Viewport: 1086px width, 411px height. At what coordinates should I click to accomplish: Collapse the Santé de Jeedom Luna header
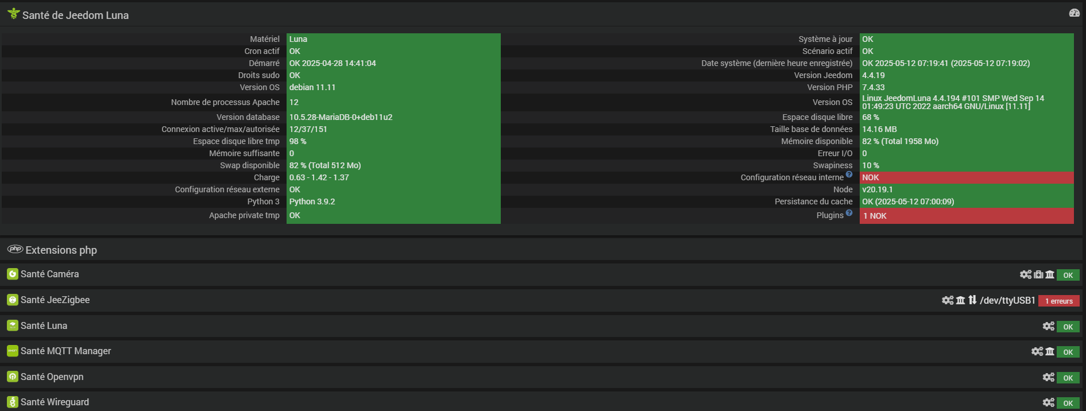(75, 15)
